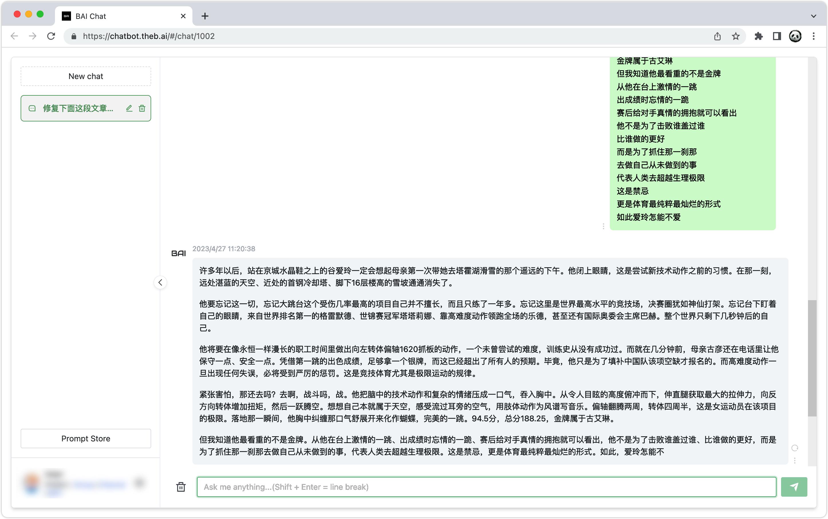Focus the Ask me anything input field

tap(486, 487)
